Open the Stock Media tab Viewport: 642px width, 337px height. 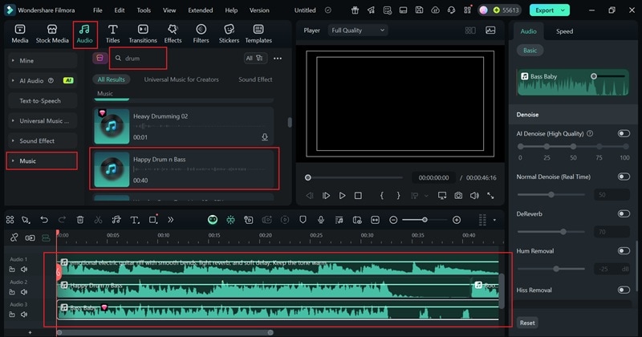pos(52,34)
